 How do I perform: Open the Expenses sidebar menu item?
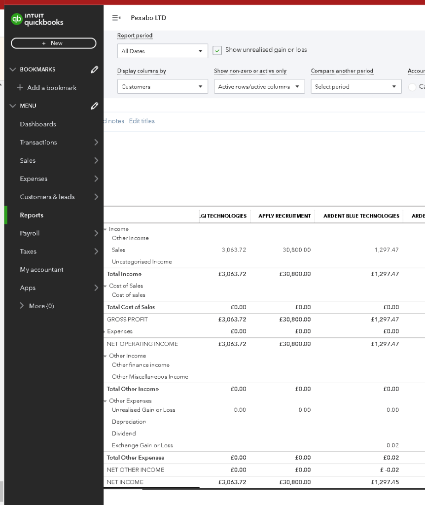[x=34, y=179]
